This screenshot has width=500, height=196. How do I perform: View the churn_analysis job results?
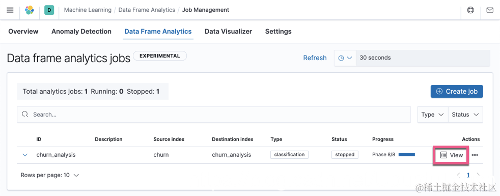click(451, 155)
